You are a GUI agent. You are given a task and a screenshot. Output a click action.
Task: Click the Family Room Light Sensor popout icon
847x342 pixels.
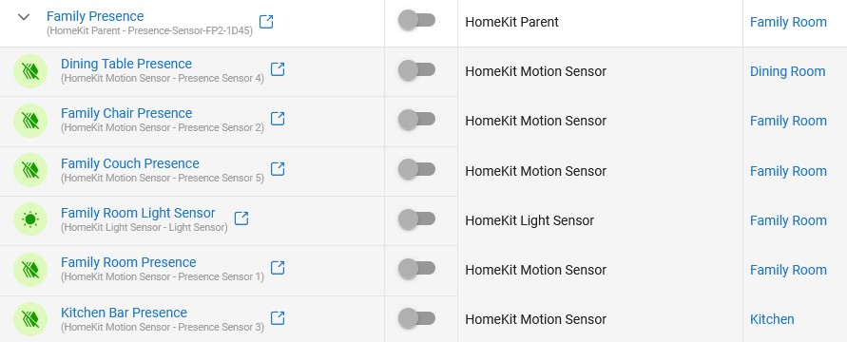[x=241, y=218]
